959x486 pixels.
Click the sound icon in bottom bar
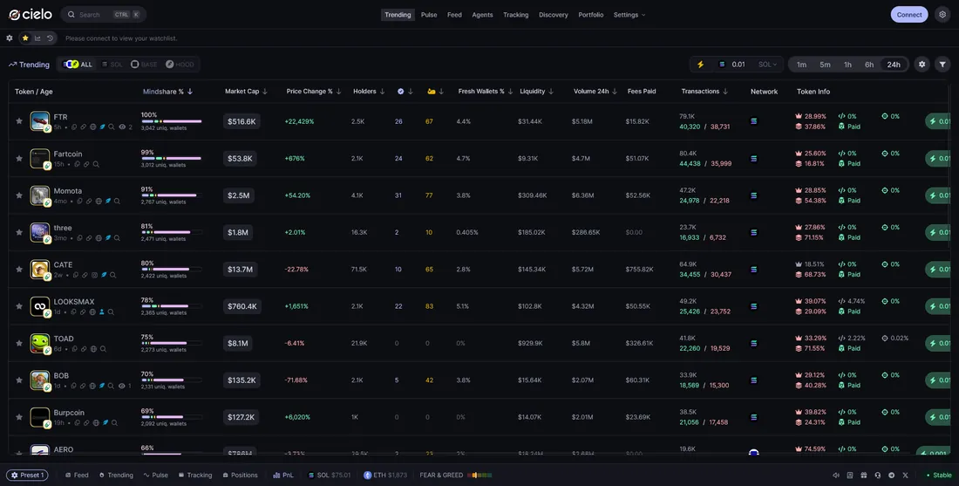836,475
